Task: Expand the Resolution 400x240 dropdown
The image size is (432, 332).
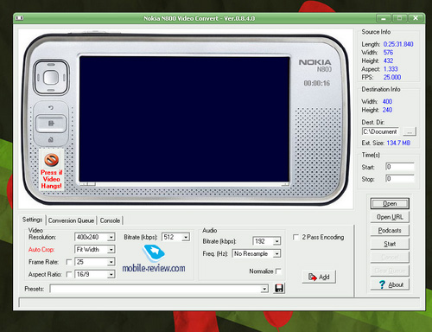Action: [x=111, y=238]
